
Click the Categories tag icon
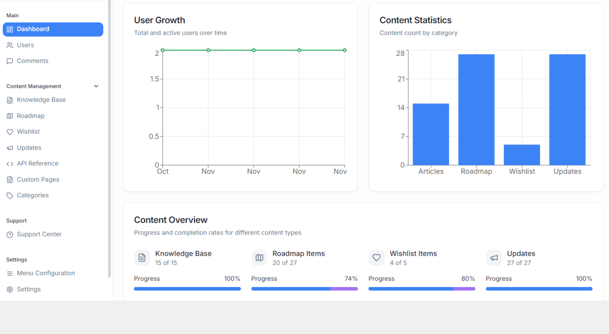[9, 195]
